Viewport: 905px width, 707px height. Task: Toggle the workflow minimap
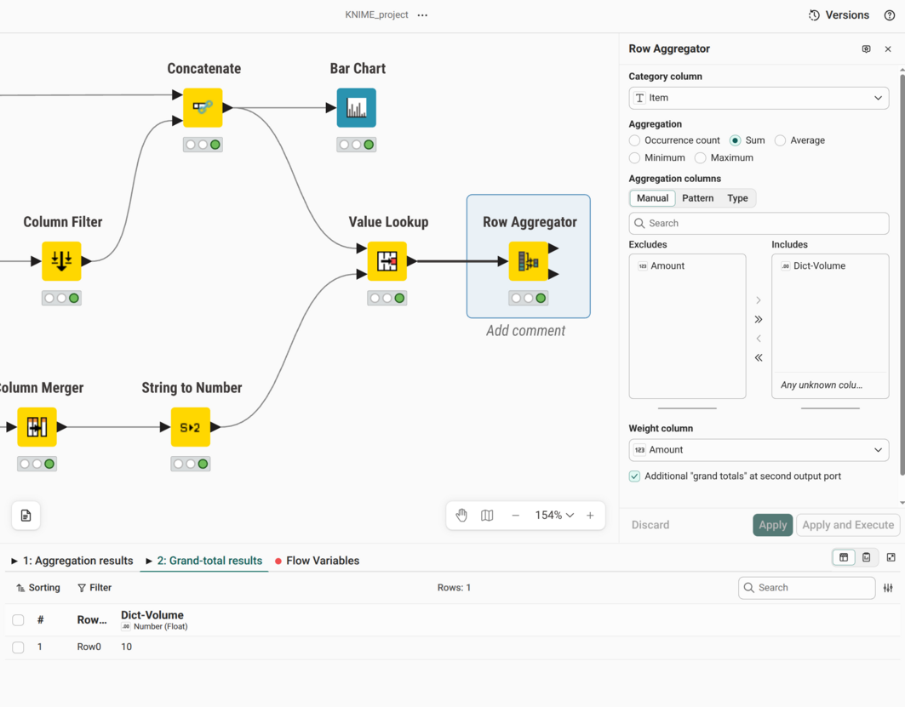coord(487,515)
